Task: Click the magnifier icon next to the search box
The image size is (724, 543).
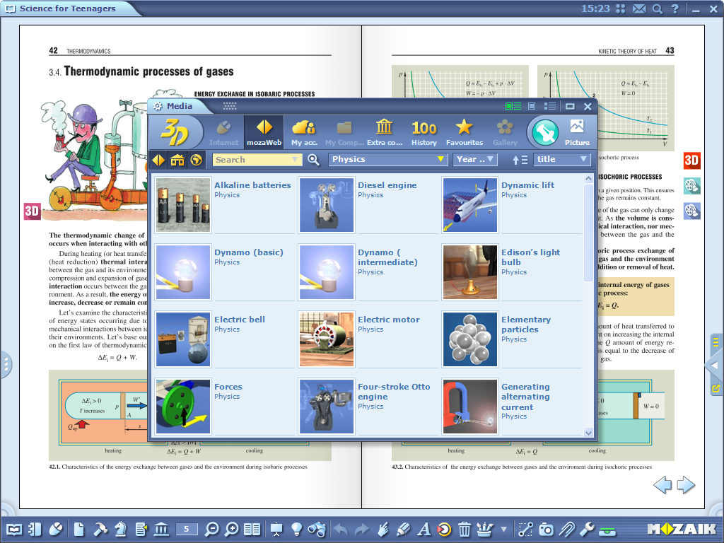Action: [x=313, y=160]
